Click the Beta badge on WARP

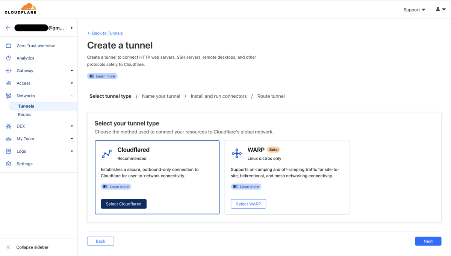[x=274, y=150]
